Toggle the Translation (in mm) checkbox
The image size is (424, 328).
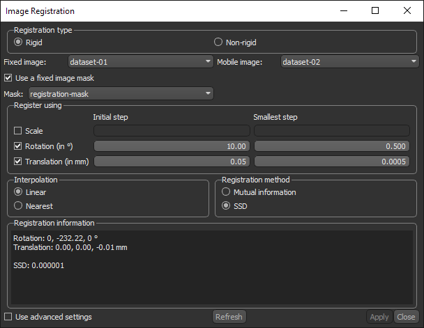[18, 162]
